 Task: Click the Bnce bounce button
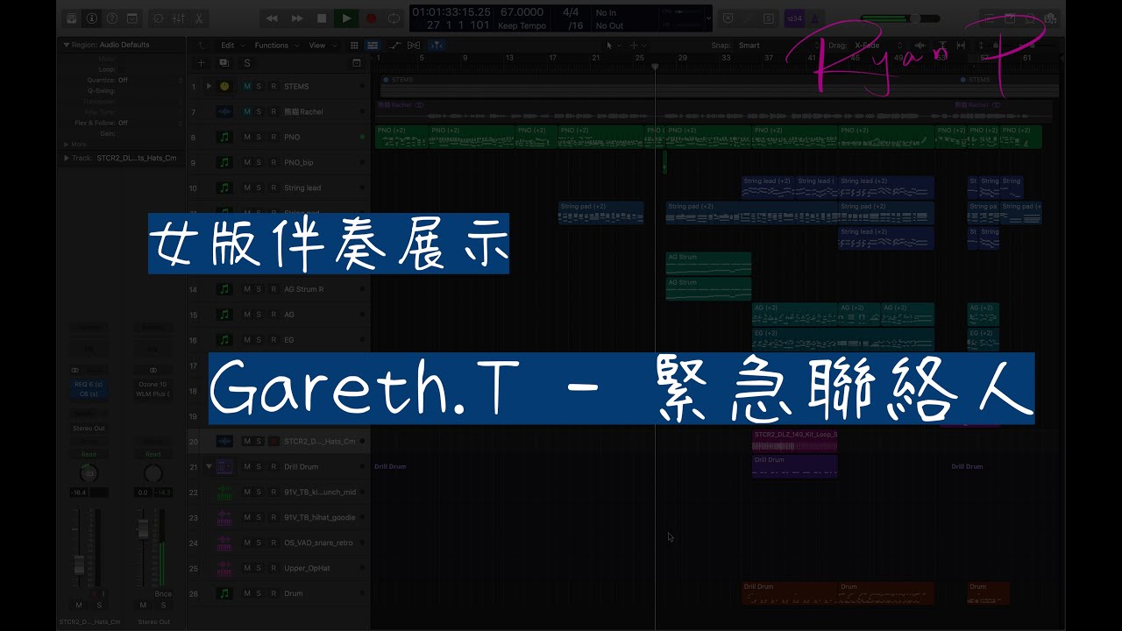(x=163, y=594)
